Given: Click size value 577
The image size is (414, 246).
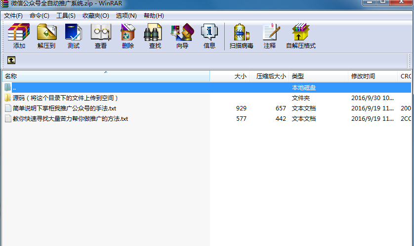Looking at the screenshot, I should click(x=241, y=118).
